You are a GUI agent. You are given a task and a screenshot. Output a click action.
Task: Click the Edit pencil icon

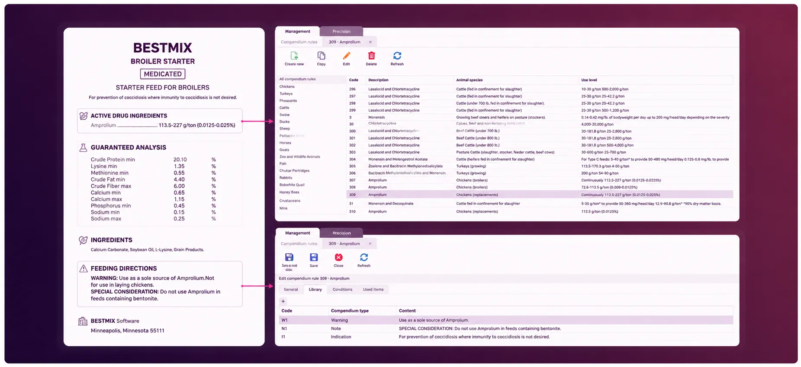346,56
